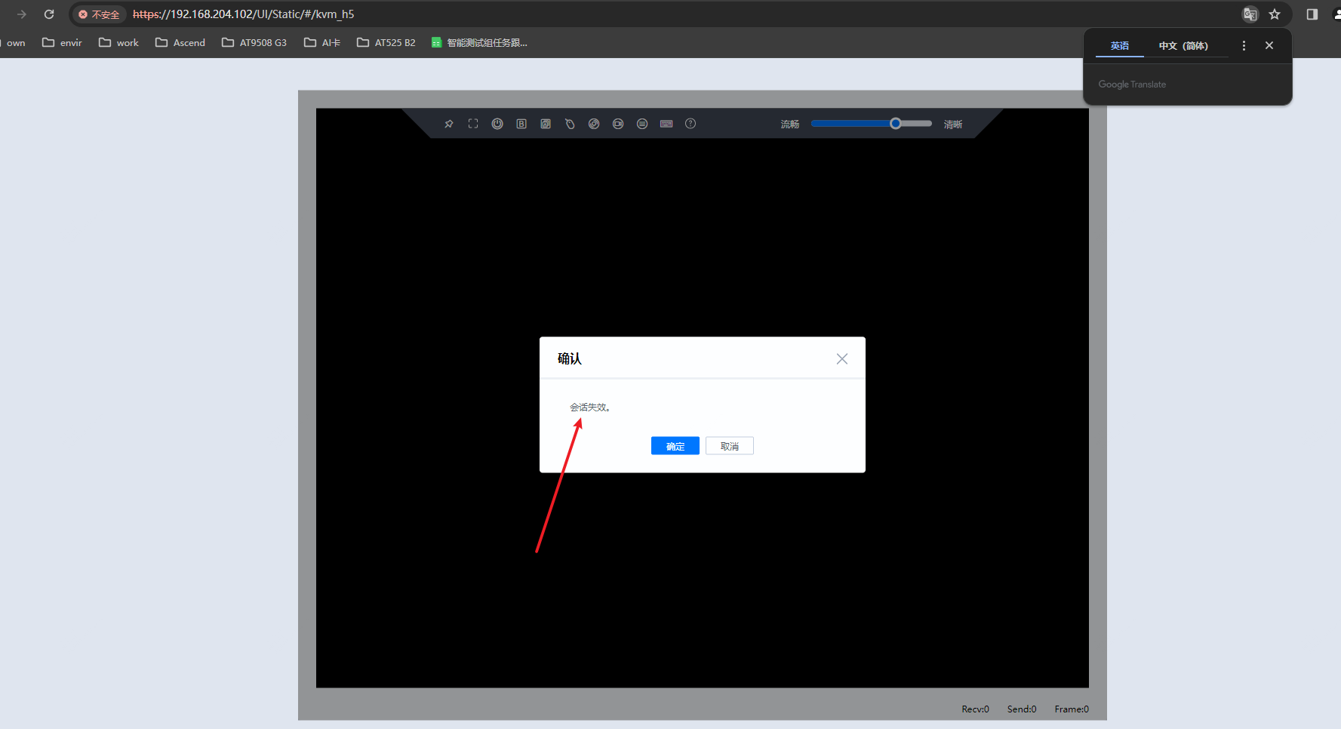Bookmark this page with star icon
The image size is (1341, 729).
[x=1275, y=14]
